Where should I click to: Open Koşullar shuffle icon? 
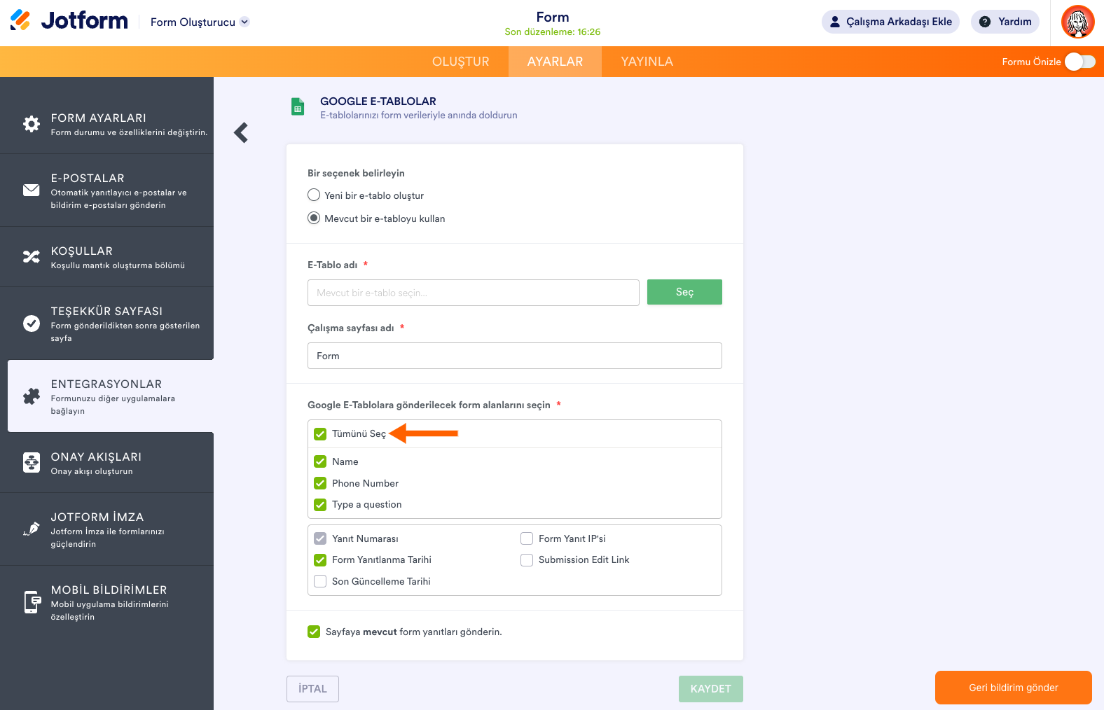pos(32,257)
